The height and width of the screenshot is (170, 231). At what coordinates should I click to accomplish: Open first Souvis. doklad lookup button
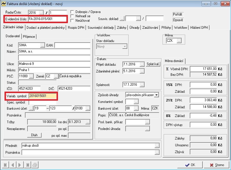point(122,19)
